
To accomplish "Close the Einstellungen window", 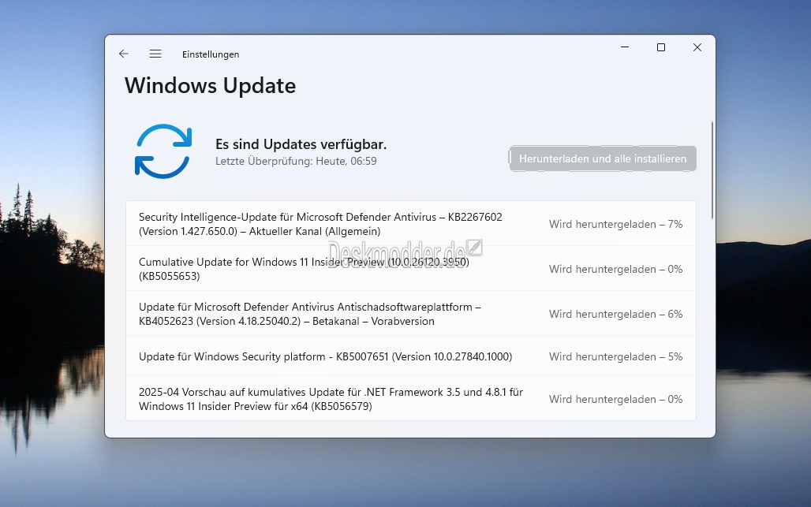I will (x=697, y=47).
